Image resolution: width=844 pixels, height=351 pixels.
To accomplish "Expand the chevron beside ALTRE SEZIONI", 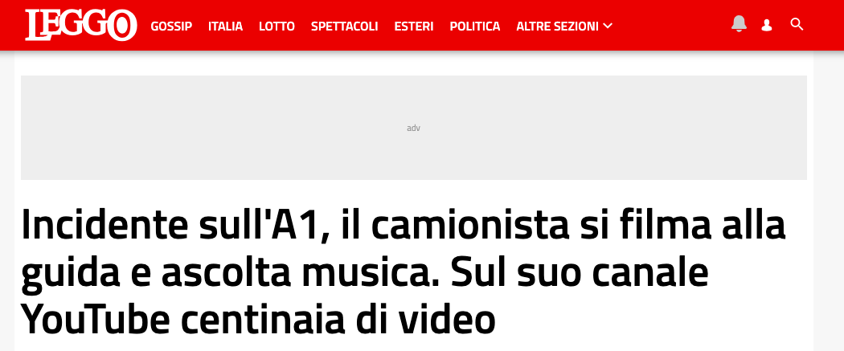I will [x=608, y=26].
